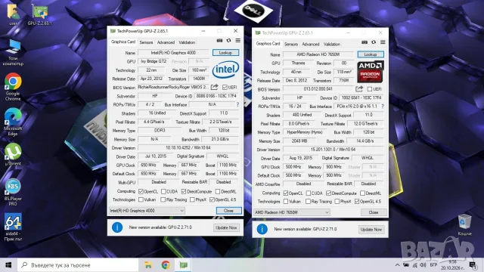This screenshot has width=484, height=272.
Task: Click Update Now in Intel window
Action: point(226,227)
